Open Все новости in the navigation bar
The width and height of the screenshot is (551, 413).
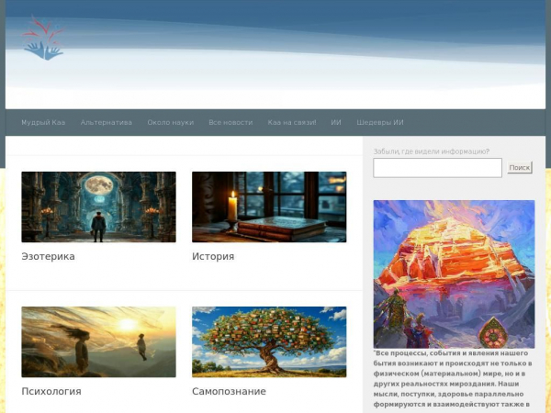click(231, 123)
